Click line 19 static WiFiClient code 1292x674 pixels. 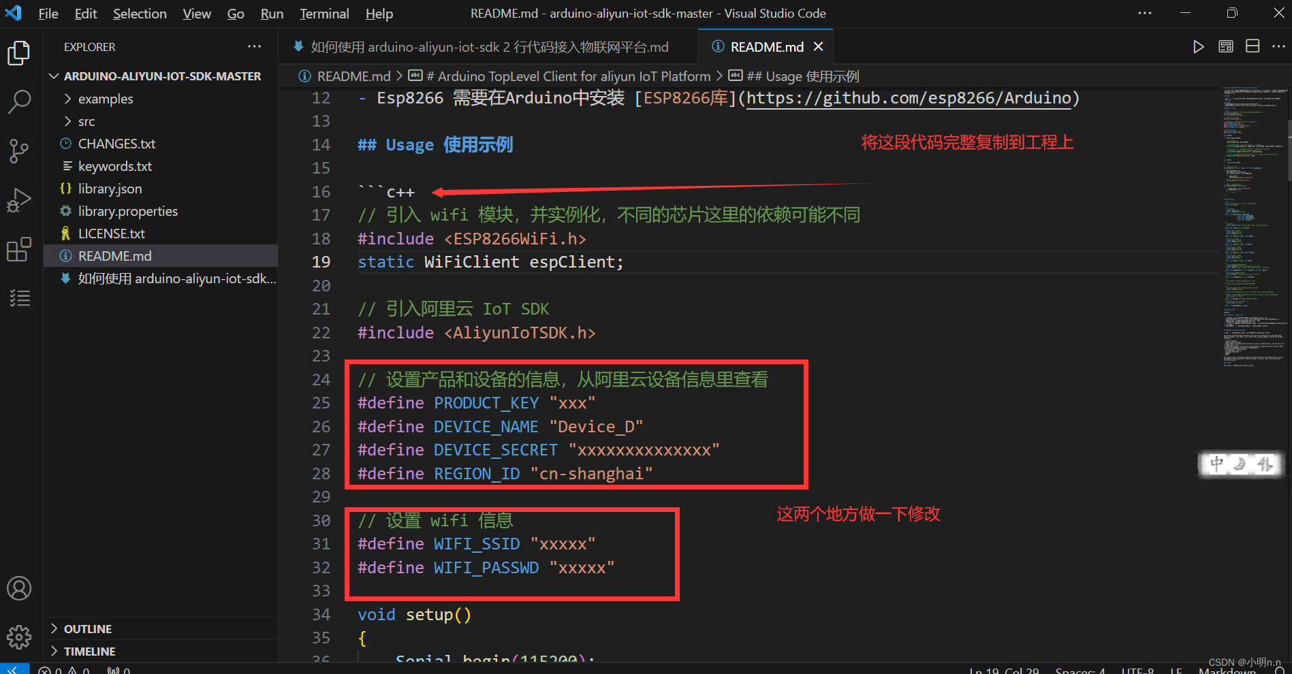tap(490, 262)
